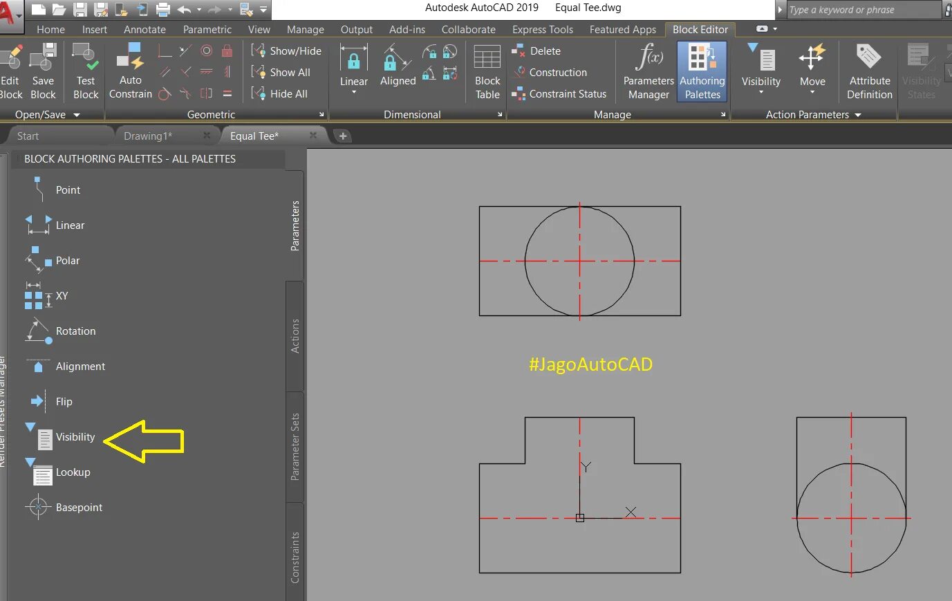Switch to the Parameter Sets palette tab
952x601 pixels.
tap(295, 447)
